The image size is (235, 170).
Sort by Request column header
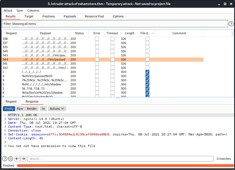pos(11,33)
